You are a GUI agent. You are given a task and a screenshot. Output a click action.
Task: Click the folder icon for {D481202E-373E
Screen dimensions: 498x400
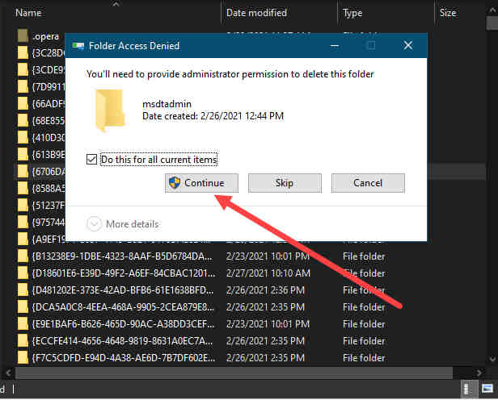[23, 290]
